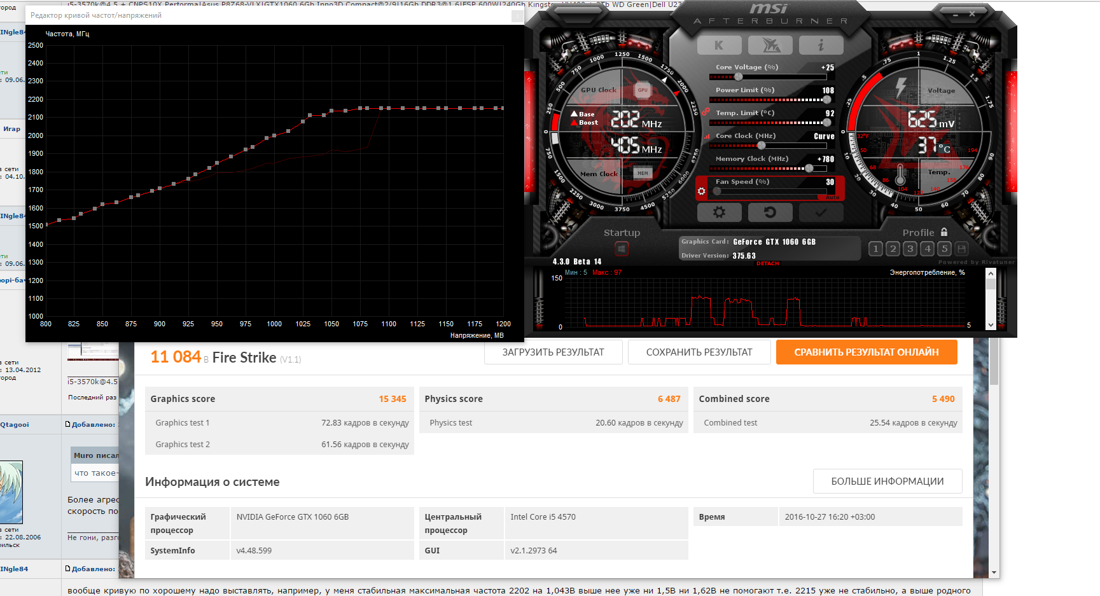Adjust the Temp. Limit slider
1100x596 pixels.
768,123
